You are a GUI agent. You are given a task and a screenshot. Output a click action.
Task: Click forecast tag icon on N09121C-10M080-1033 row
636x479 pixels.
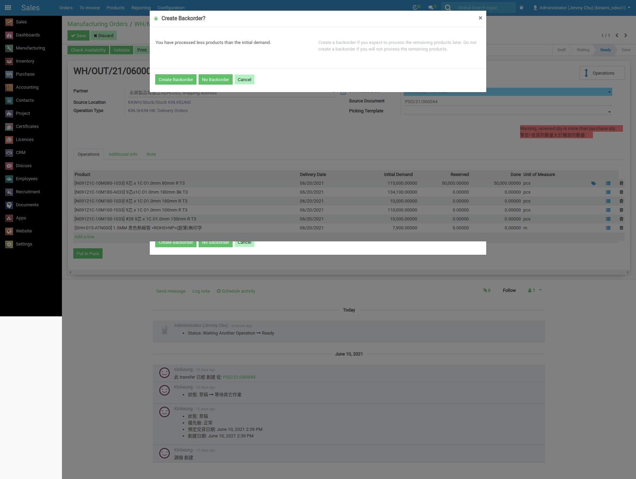pyautogui.click(x=593, y=183)
